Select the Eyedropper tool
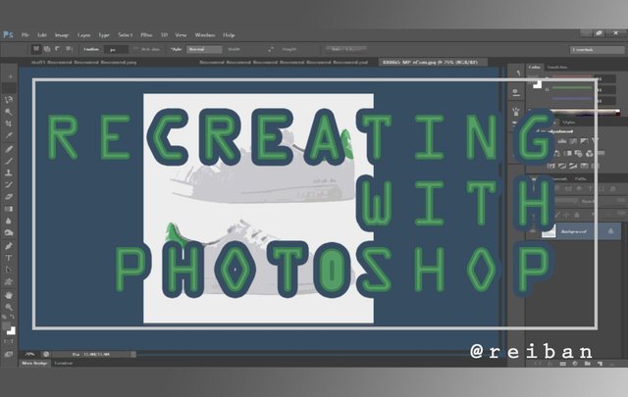The image size is (628, 397). coord(9,135)
